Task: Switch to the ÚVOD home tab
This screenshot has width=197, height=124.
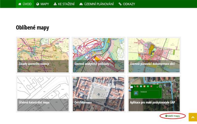Action: point(27,4)
